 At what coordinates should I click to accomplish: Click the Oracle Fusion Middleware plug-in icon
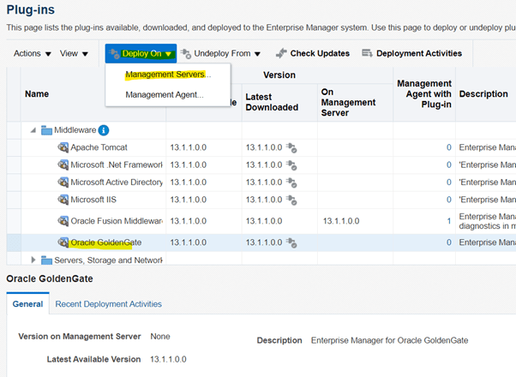[x=63, y=221]
